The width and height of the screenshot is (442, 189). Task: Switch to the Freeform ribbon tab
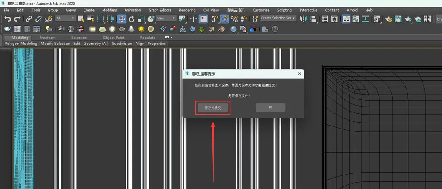(47, 38)
